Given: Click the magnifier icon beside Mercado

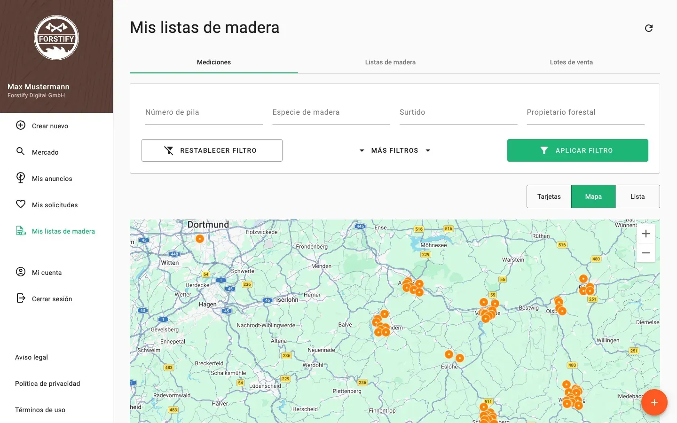Looking at the screenshot, I should tap(21, 151).
